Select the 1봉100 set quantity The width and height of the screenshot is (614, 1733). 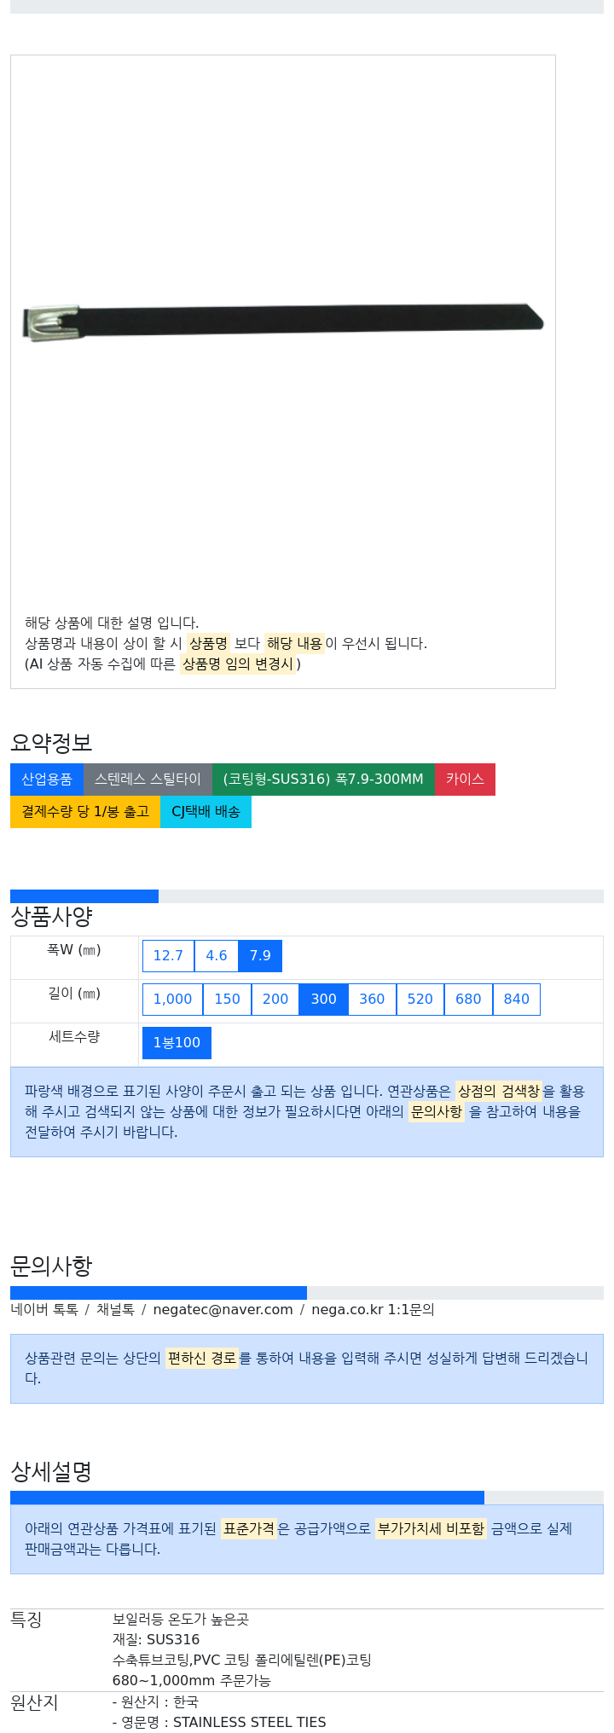[x=177, y=1043]
